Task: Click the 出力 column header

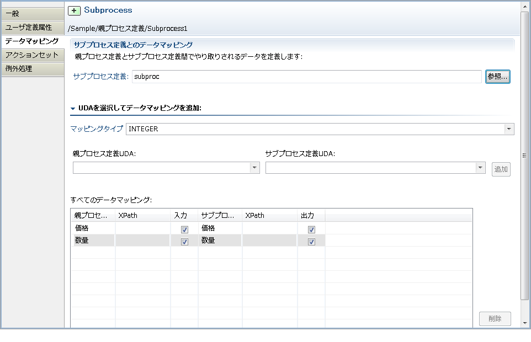Action: (x=311, y=216)
